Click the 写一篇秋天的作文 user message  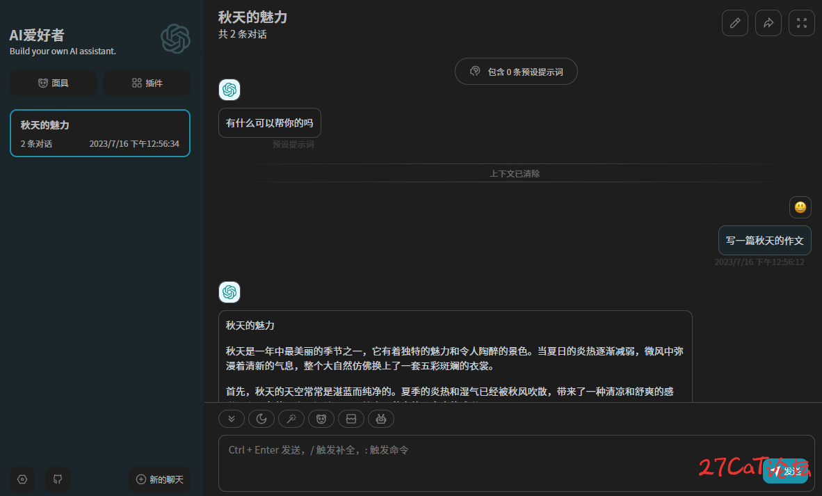point(765,240)
